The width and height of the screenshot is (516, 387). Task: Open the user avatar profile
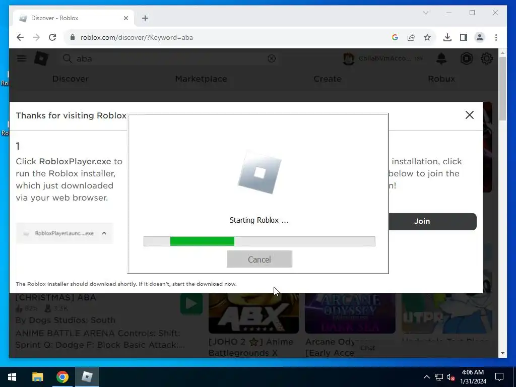coord(349,58)
